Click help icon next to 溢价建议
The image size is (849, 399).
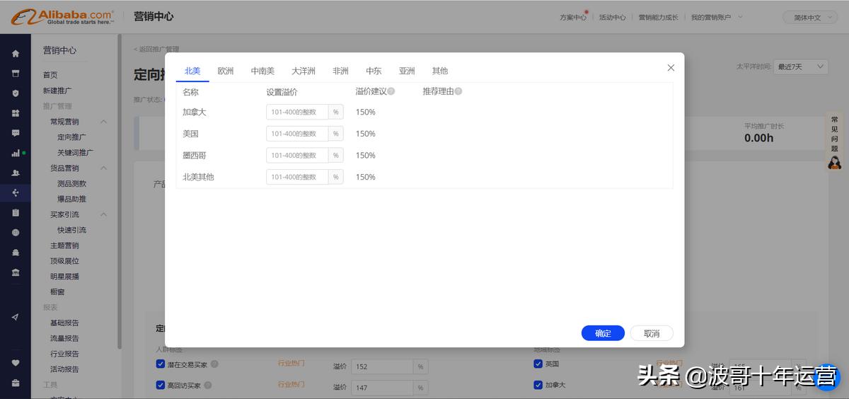(x=391, y=91)
